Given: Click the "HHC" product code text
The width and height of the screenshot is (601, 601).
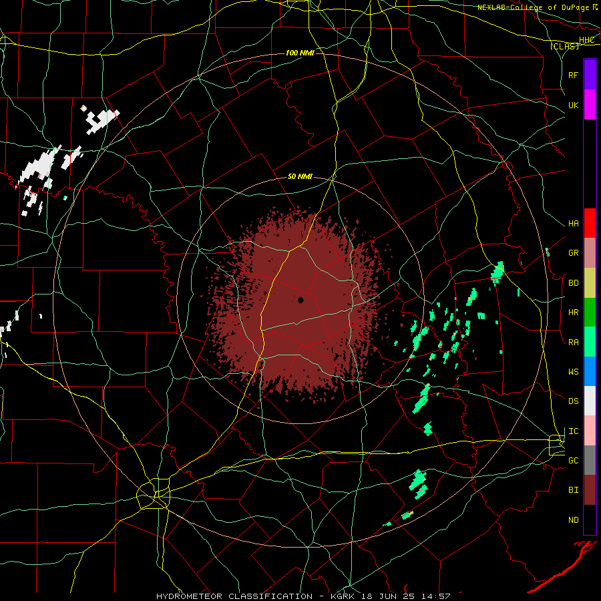Looking at the screenshot, I should pos(587,40).
